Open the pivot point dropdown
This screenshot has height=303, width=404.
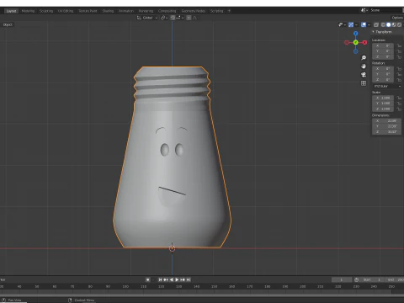tap(164, 18)
